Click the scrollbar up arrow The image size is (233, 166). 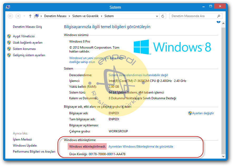(x=223, y=23)
